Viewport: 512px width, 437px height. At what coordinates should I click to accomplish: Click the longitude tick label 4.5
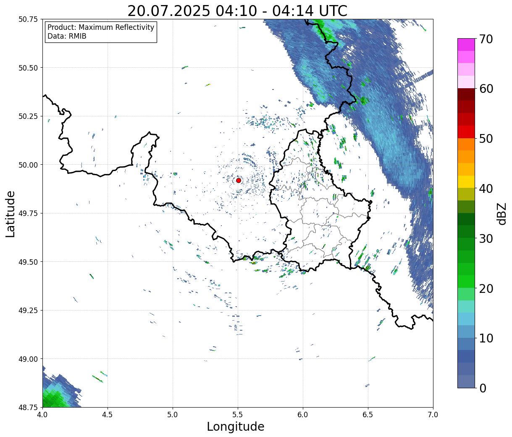pos(108,414)
